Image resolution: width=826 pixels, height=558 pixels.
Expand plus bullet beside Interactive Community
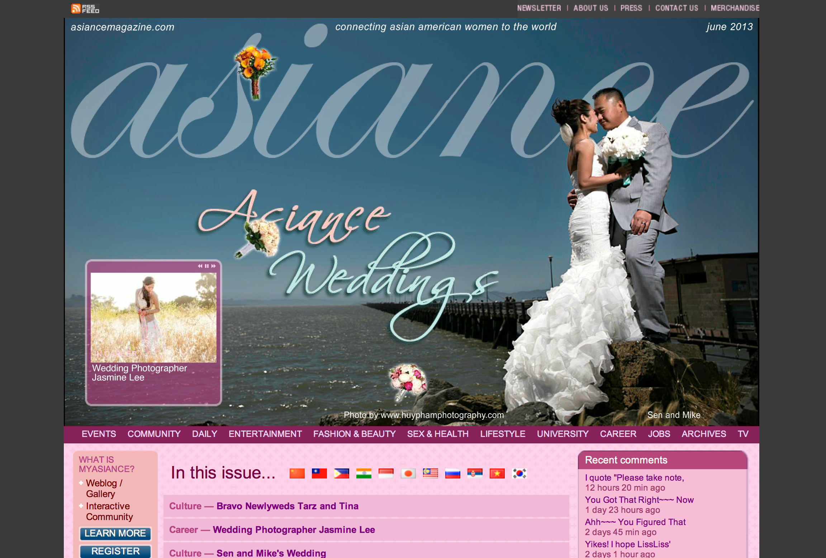coord(81,506)
